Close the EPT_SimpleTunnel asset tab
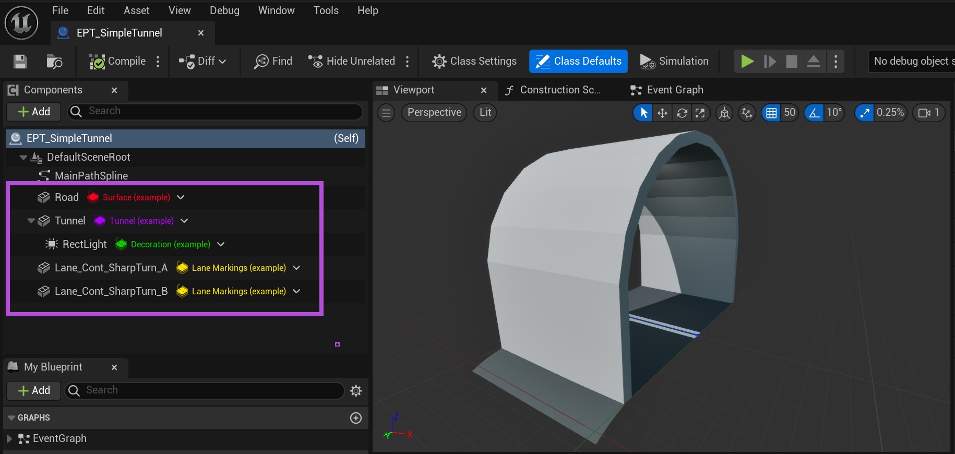This screenshot has height=454, width=955. [201, 33]
